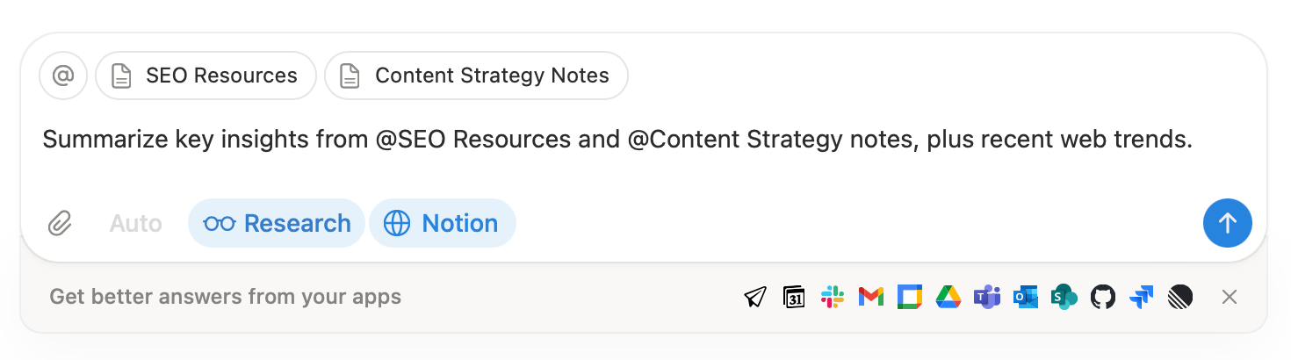
Task: Click the paperclip attach file icon
Action: 60,223
